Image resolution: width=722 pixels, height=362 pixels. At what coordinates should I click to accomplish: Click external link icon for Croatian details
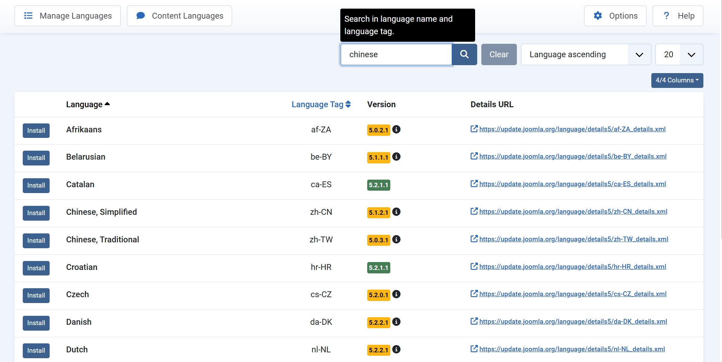click(474, 267)
